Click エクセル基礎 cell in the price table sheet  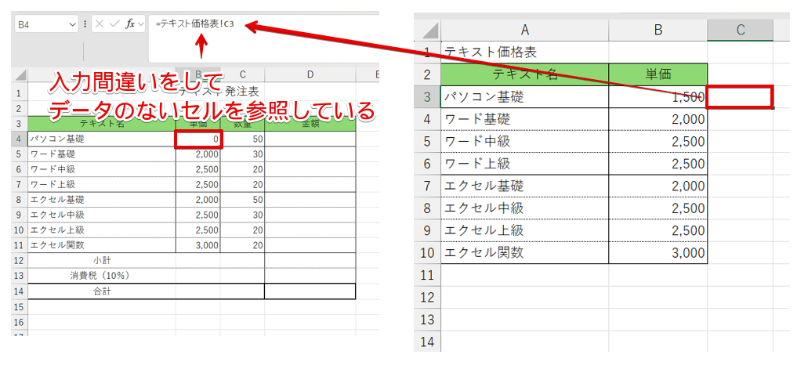524,186
